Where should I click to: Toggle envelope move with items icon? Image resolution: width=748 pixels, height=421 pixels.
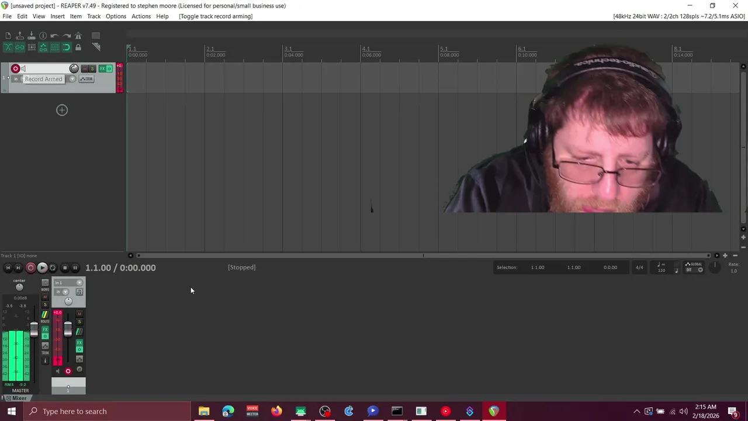(43, 47)
